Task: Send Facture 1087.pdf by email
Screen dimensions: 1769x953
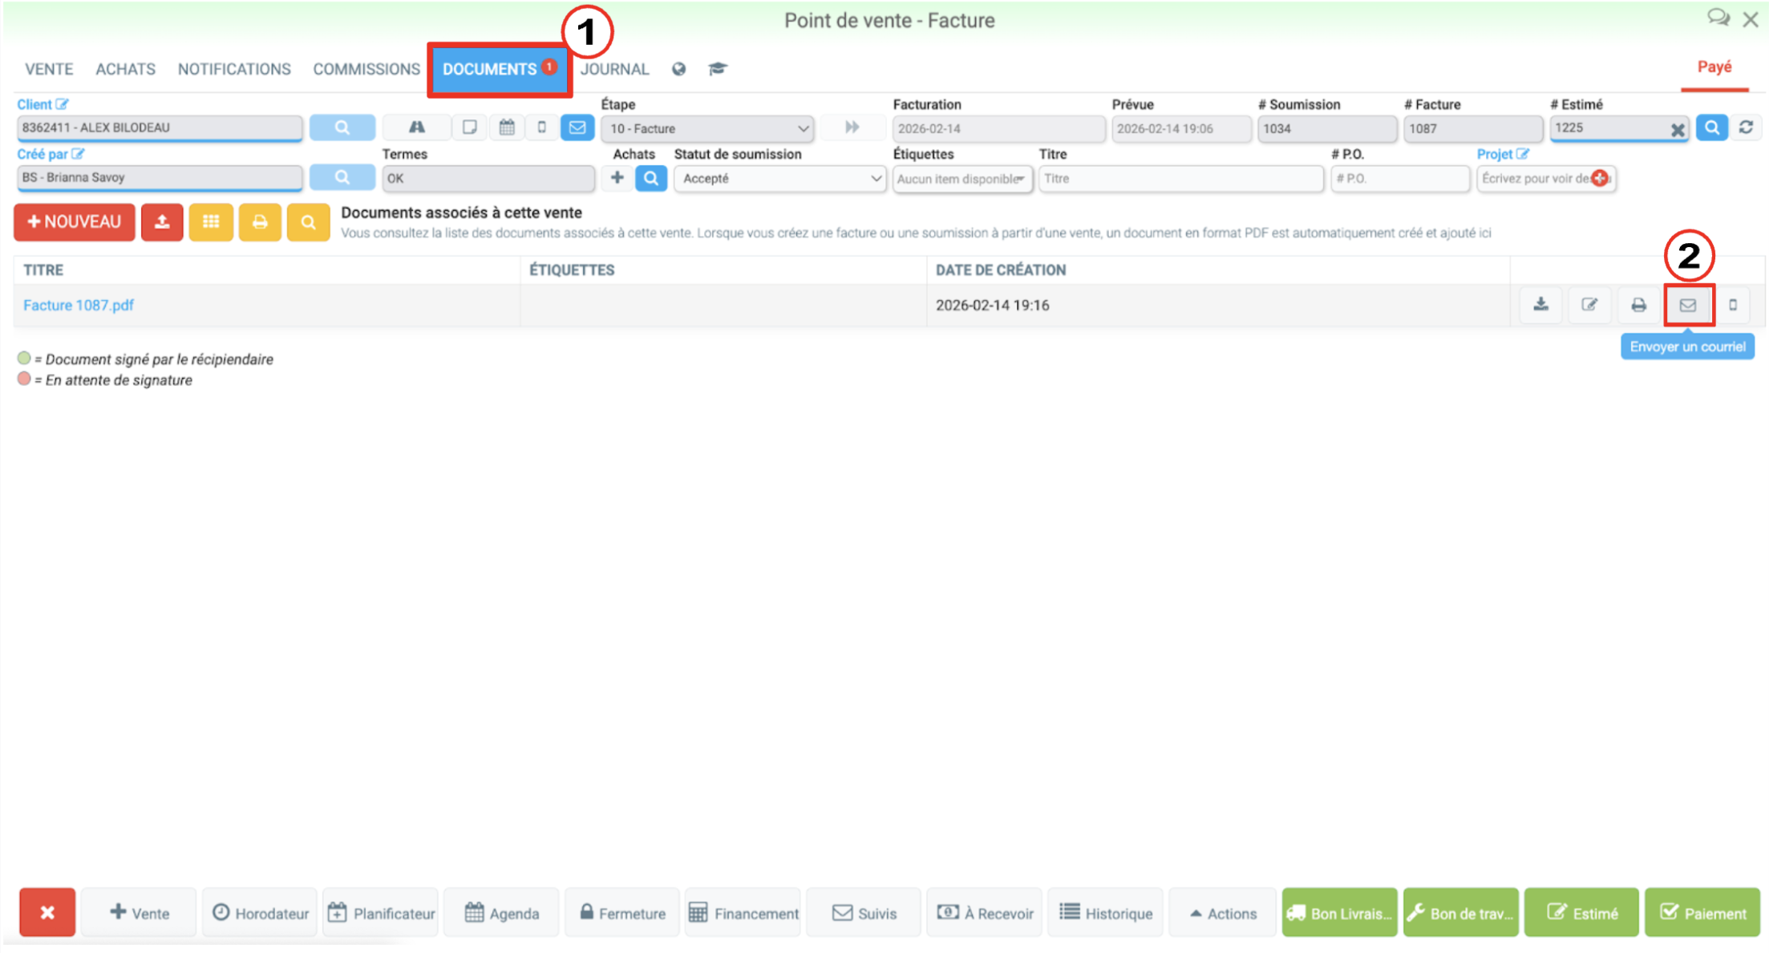Action: (x=1688, y=305)
